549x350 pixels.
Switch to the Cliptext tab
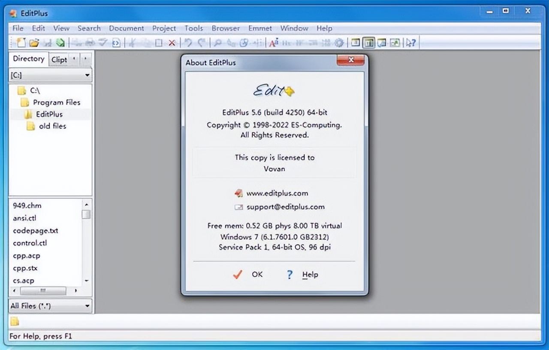click(59, 60)
